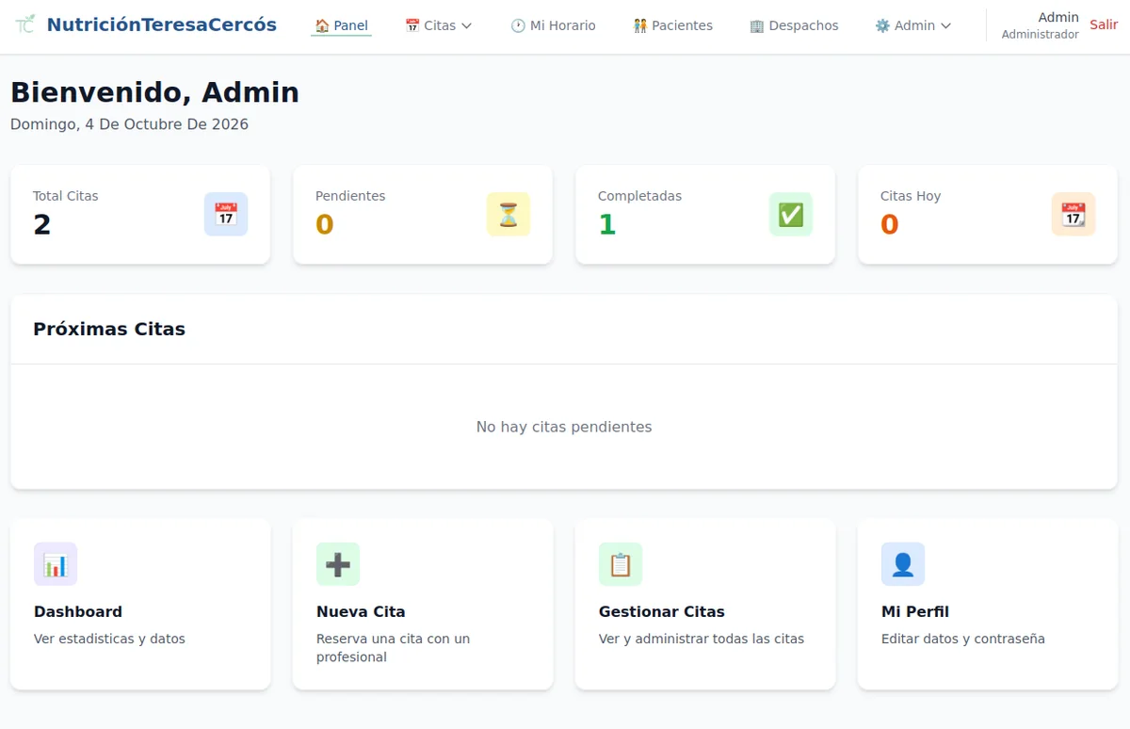The height and width of the screenshot is (729, 1130).
Task: Click the Próximas Citas heading
Action: click(109, 329)
